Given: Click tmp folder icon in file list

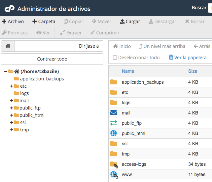Looking at the screenshot, I should tap(114, 154).
